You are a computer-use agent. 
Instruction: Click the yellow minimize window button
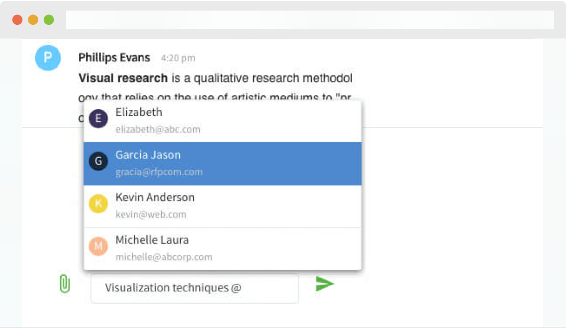[x=33, y=20]
